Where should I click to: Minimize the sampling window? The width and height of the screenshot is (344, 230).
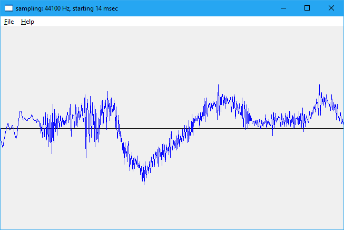pos(283,8)
